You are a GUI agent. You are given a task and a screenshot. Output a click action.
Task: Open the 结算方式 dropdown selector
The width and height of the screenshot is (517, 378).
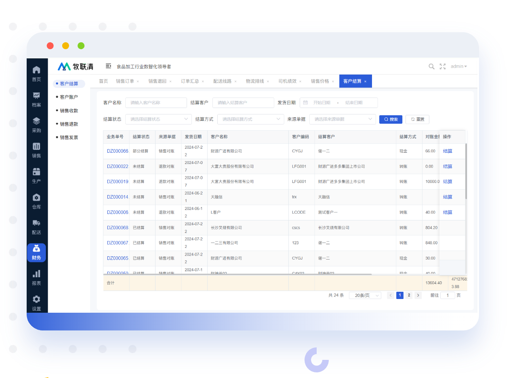pos(250,119)
